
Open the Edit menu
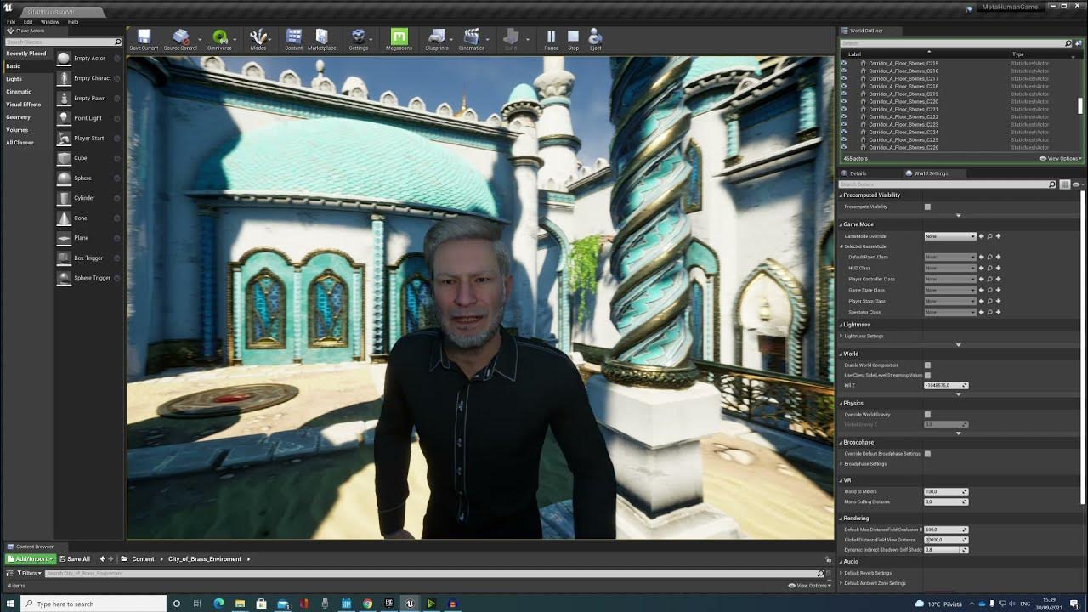[28, 21]
